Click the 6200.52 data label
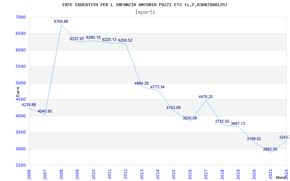 click(x=125, y=40)
